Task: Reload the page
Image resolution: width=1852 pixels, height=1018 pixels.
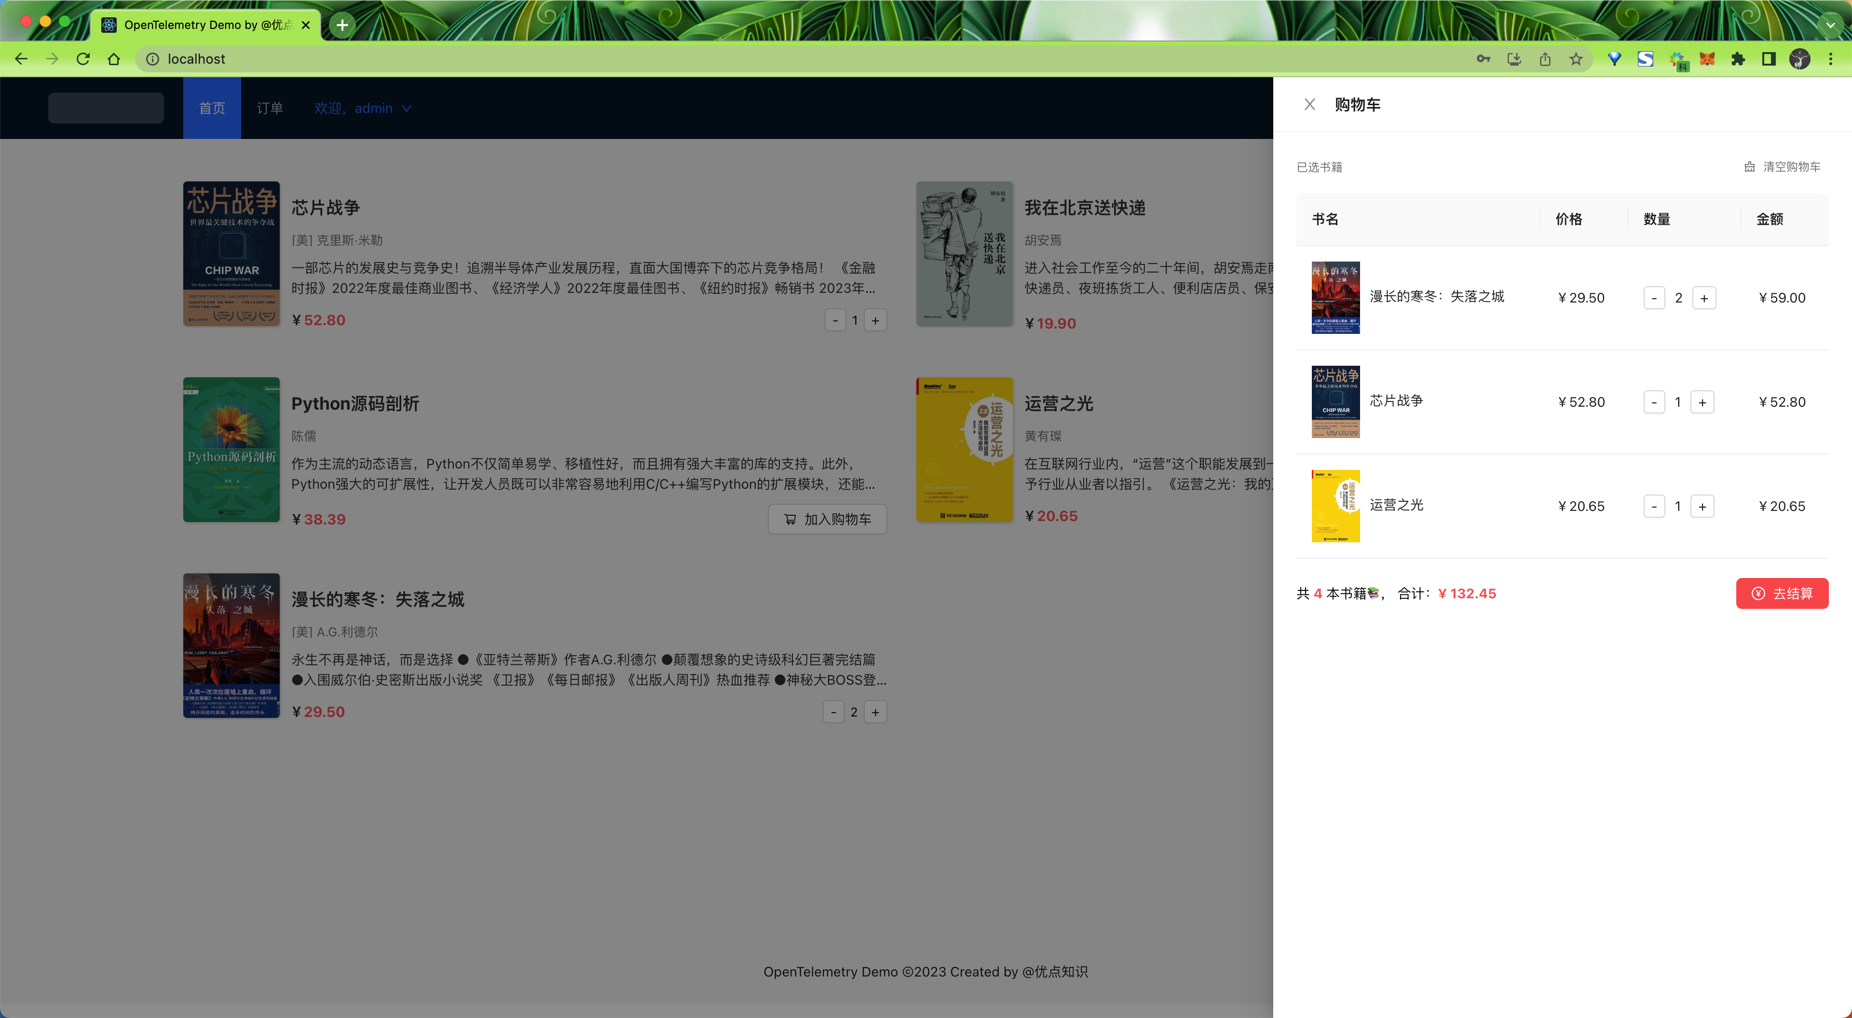Action: pyautogui.click(x=82, y=59)
